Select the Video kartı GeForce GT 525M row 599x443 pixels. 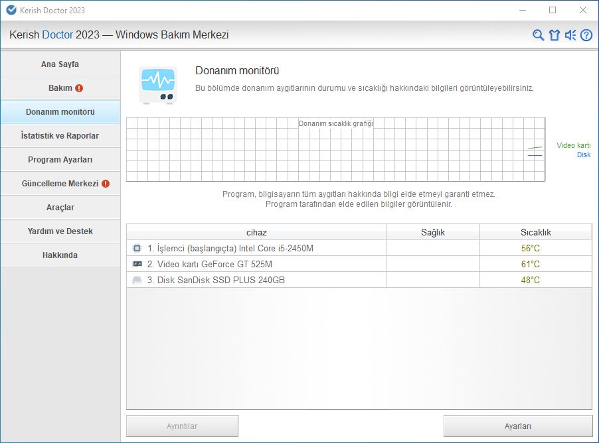coord(359,264)
